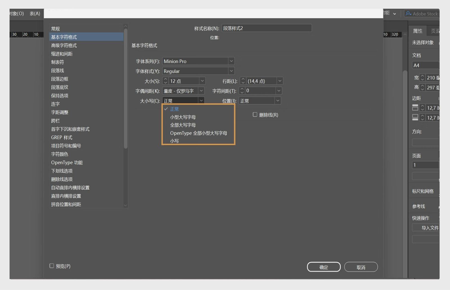Open 首字下沉和嵌套样式 category
This screenshot has height=290, width=450.
coord(86,129)
